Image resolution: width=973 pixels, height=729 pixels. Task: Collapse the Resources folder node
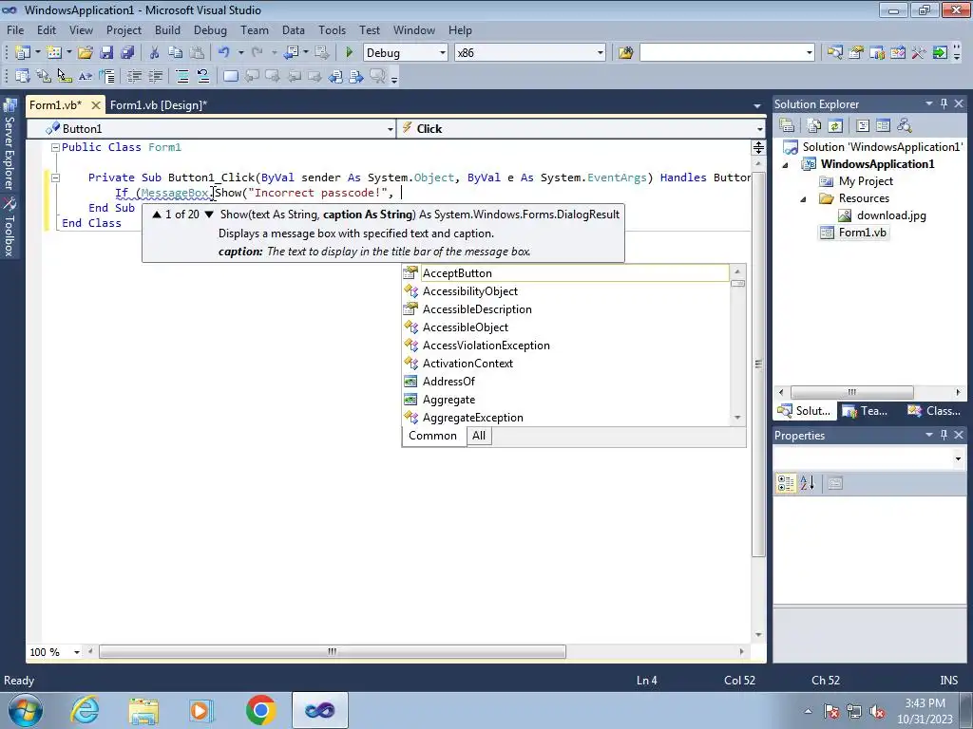point(803,199)
